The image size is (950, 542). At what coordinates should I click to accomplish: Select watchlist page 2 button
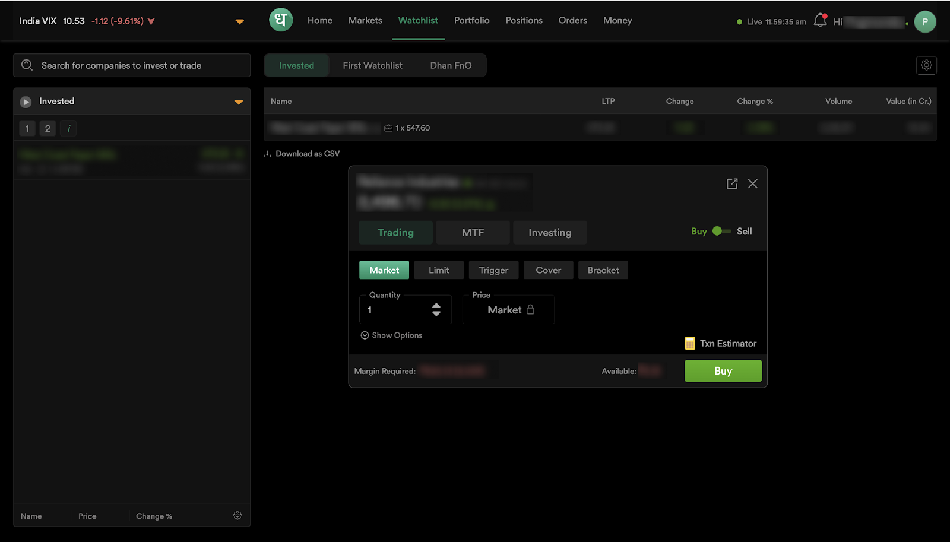48,128
